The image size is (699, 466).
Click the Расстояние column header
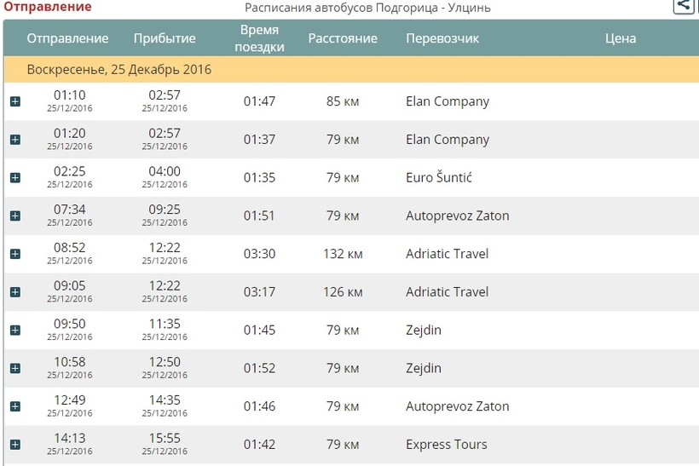click(x=343, y=38)
